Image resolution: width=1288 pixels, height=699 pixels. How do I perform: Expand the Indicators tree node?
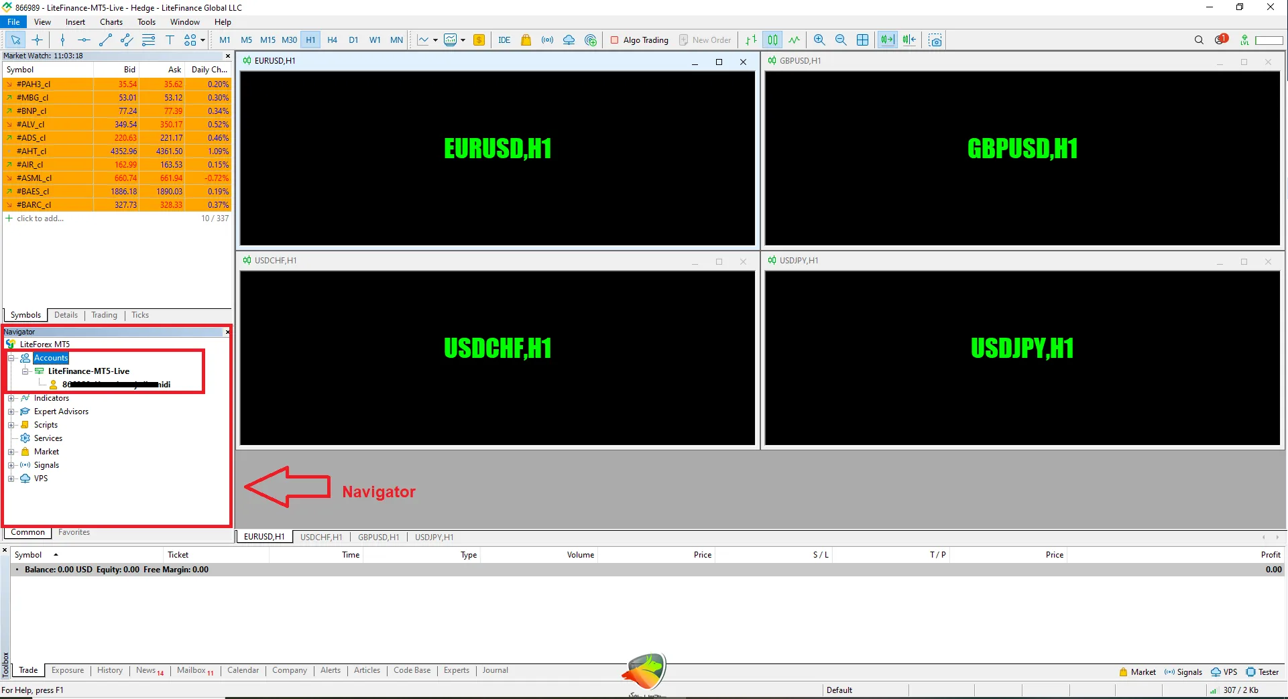click(x=11, y=398)
